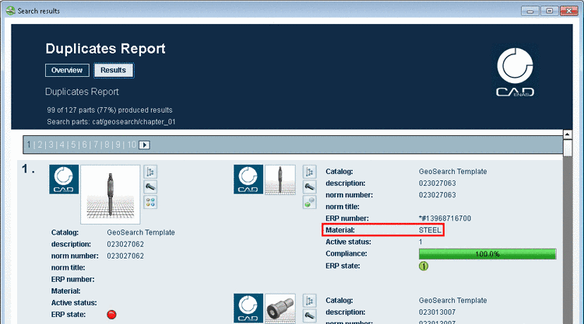Click the CAD catalog logo for part 023027063
584x324 pixels.
(248, 179)
